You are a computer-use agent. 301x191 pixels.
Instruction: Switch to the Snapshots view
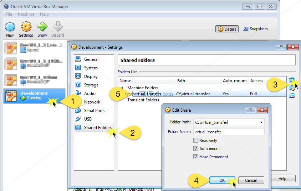coord(255,29)
